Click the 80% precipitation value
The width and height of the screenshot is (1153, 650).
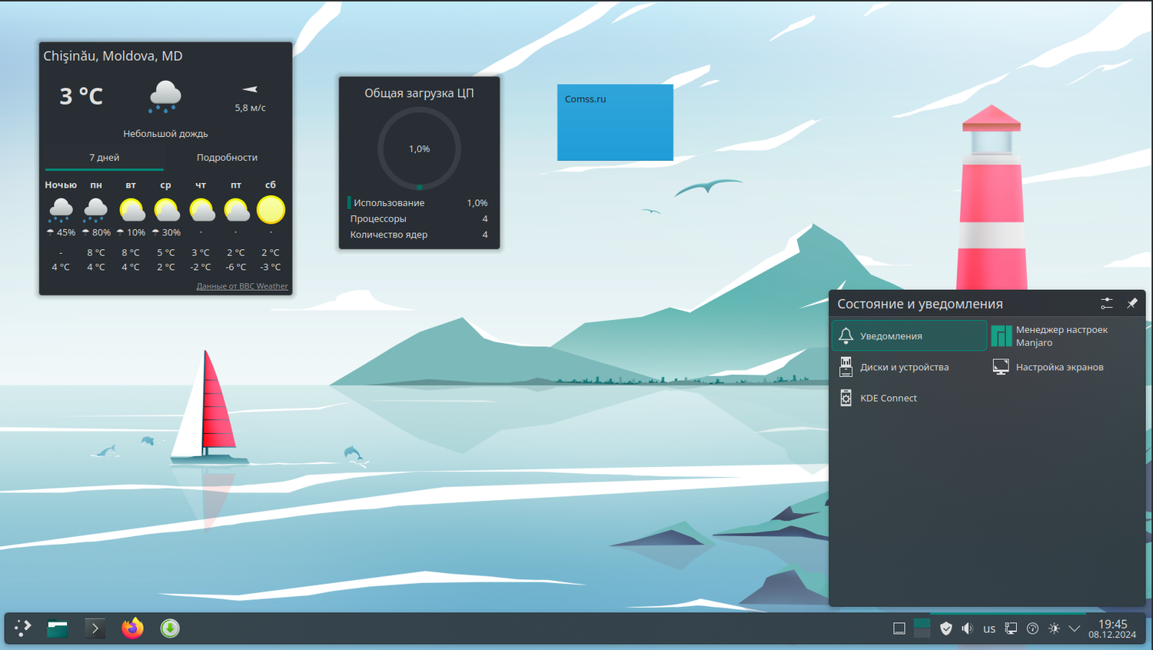101,232
